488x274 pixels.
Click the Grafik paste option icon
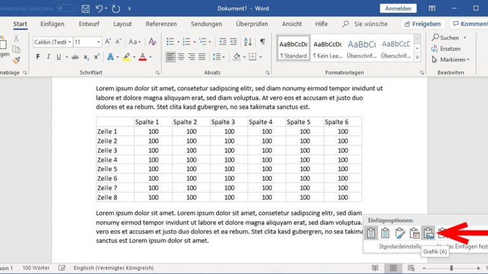coord(429,233)
